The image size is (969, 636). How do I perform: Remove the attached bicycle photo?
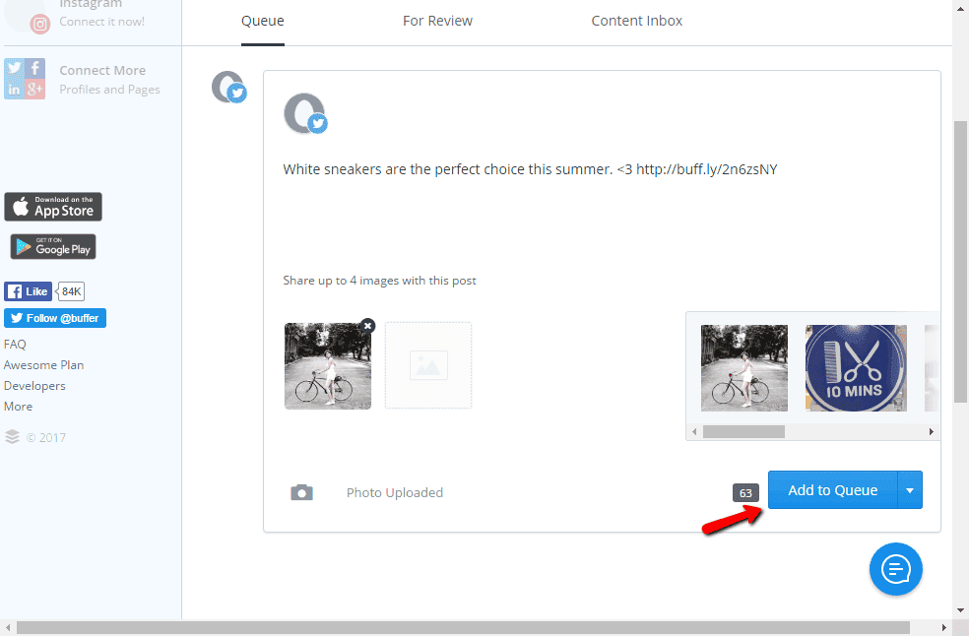[367, 326]
